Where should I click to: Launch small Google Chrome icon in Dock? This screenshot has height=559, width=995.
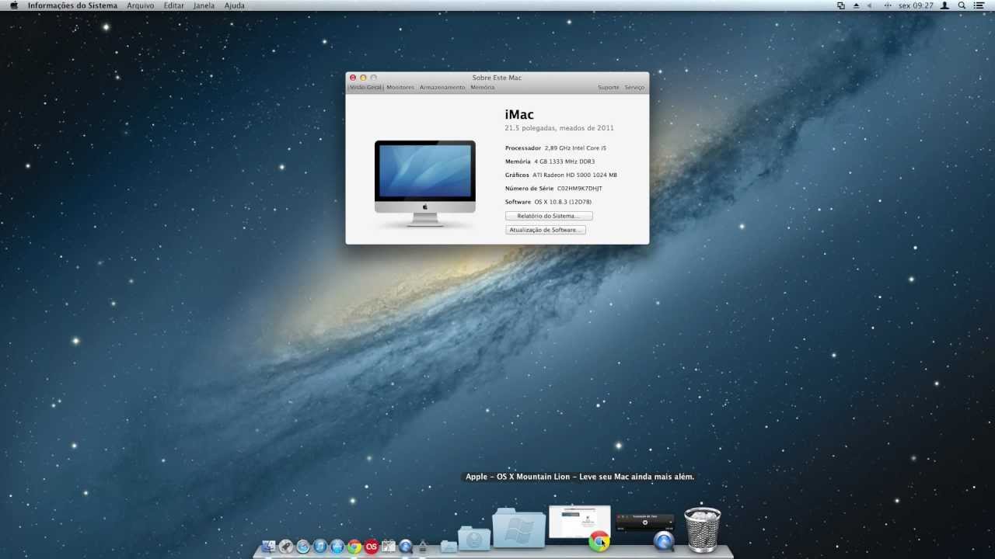tap(354, 547)
